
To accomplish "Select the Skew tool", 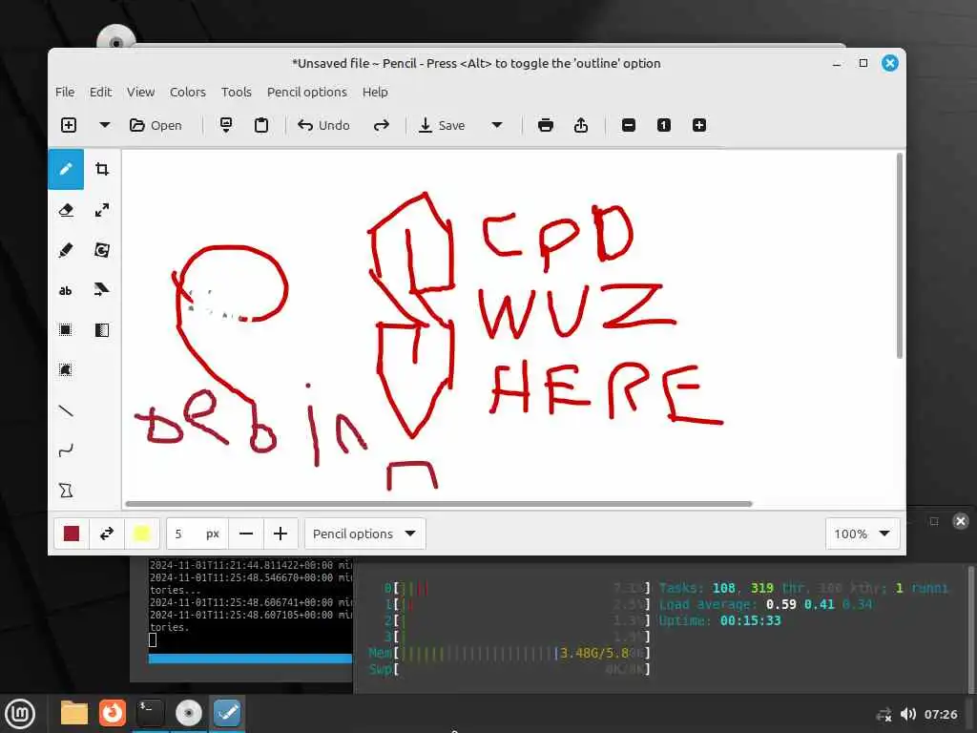I will click(x=101, y=290).
